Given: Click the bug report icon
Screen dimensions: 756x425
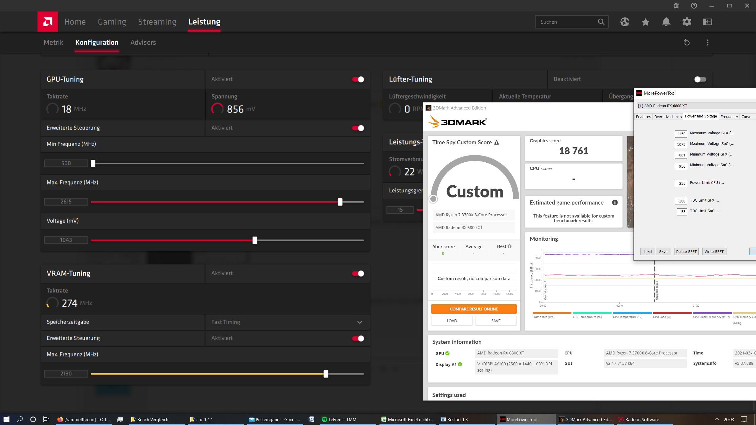Looking at the screenshot, I should (676, 6).
